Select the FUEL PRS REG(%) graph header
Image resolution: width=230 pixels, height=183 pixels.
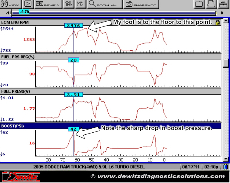[x=111, y=57]
